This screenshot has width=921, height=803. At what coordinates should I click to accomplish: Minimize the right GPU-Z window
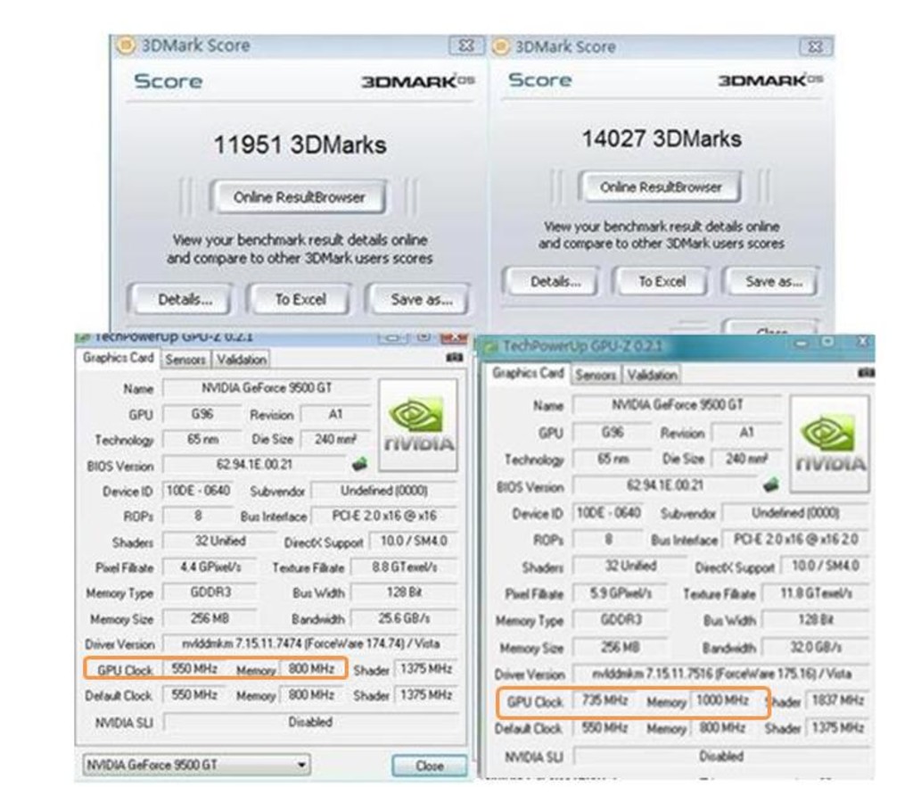tap(802, 343)
